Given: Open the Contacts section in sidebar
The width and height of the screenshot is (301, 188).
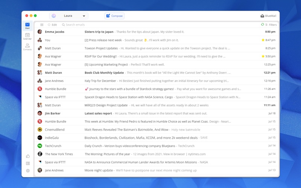Looking at the screenshot, I should [x=27, y=47].
